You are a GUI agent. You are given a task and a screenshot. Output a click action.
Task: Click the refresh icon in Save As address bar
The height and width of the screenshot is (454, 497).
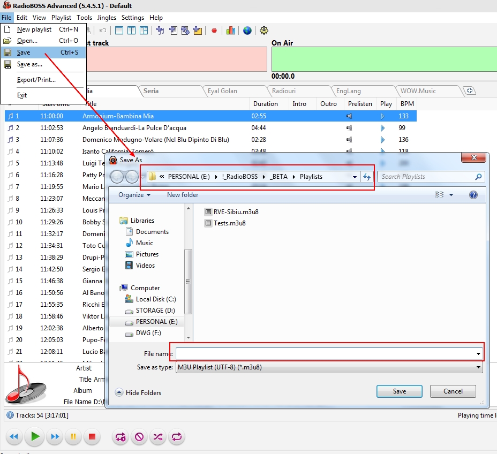pos(367,177)
